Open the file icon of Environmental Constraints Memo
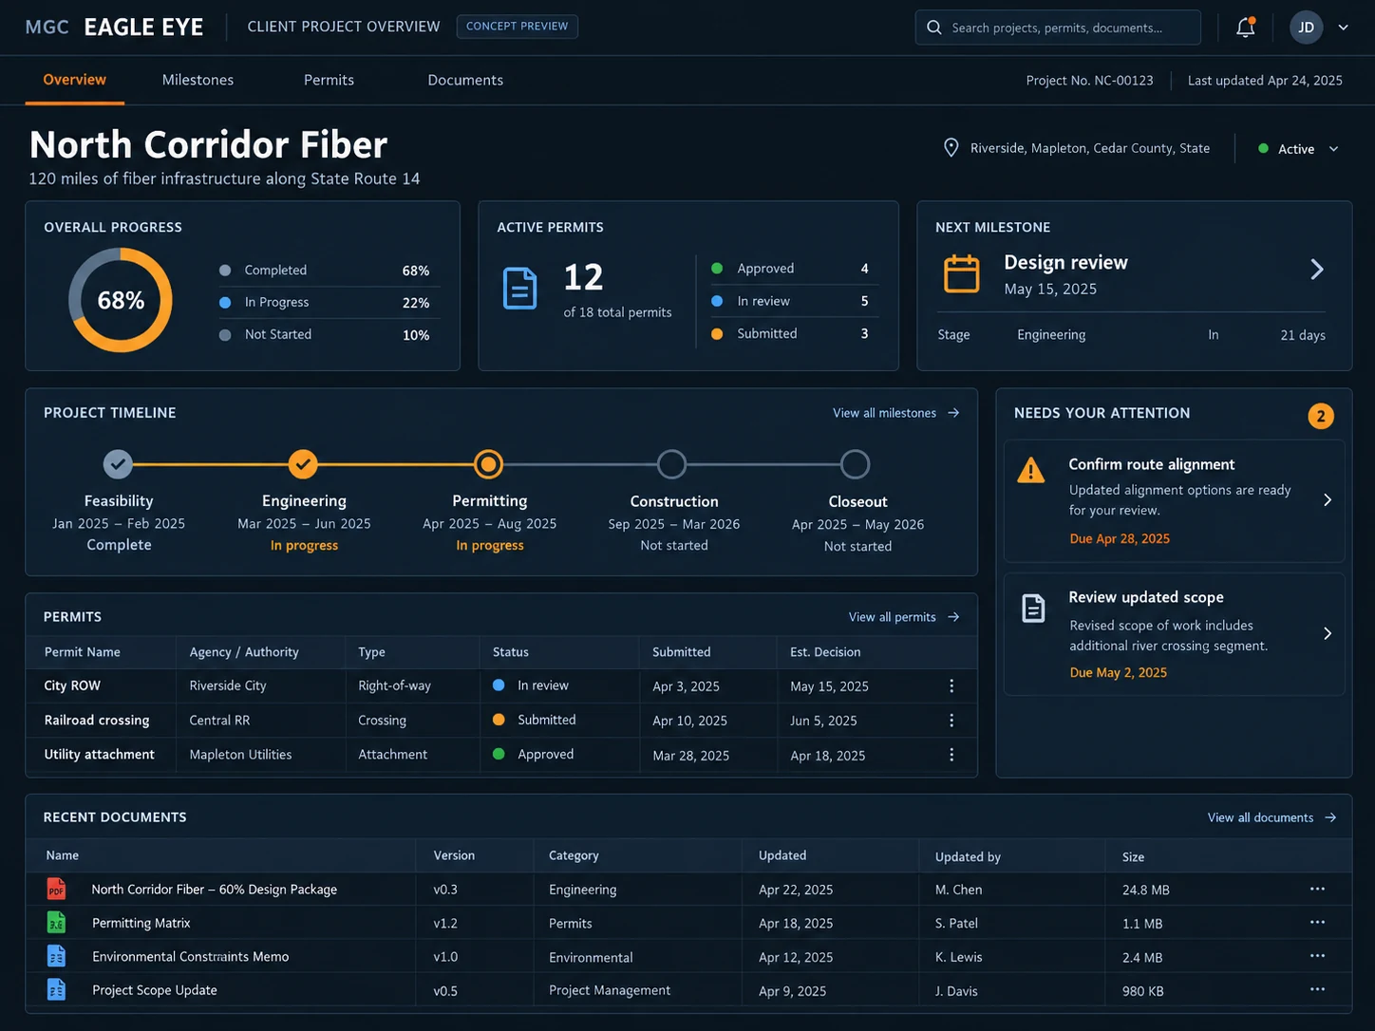The image size is (1375, 1031). [x=56, y=956]
